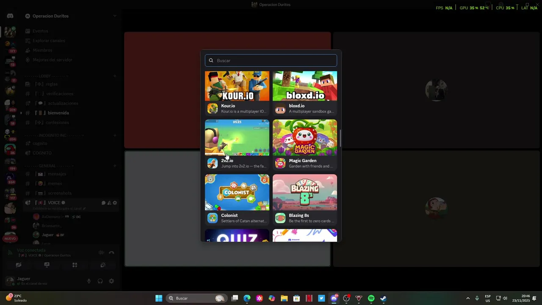The height and width of the screenshot is (305, 542).
Task: Add channel to INCOGNITO INC category
Action: pyautogui.click(x=115, y=136)
